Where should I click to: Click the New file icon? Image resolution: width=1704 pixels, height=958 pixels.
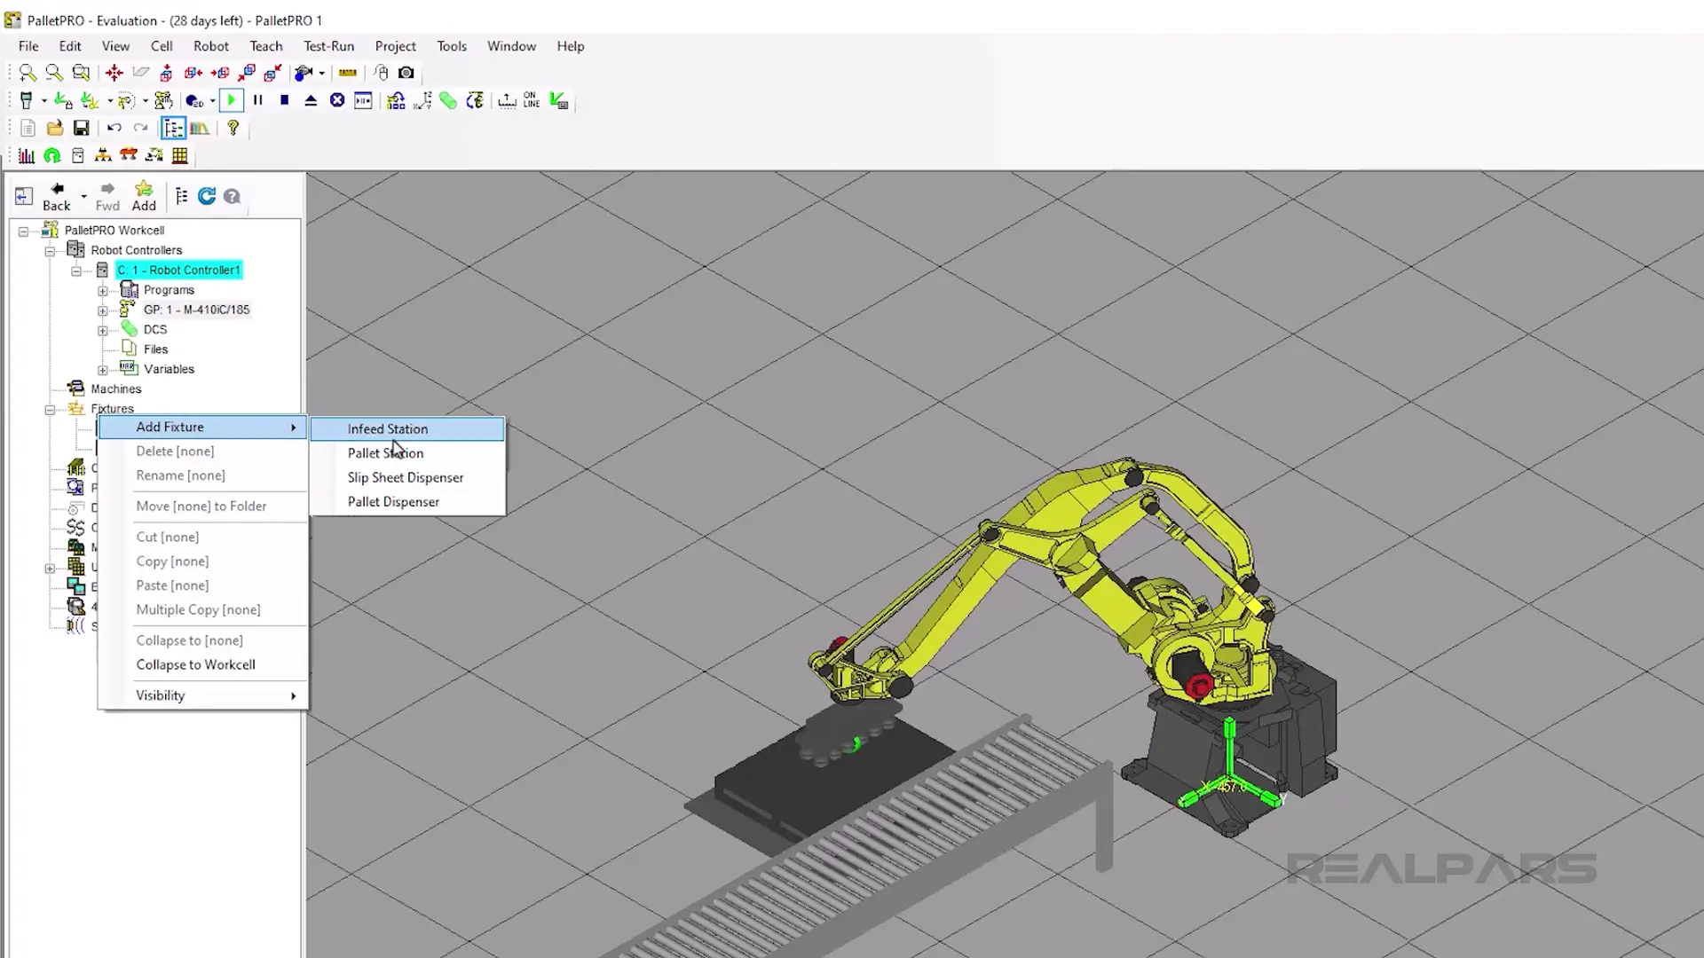click(x=28, y=129)
